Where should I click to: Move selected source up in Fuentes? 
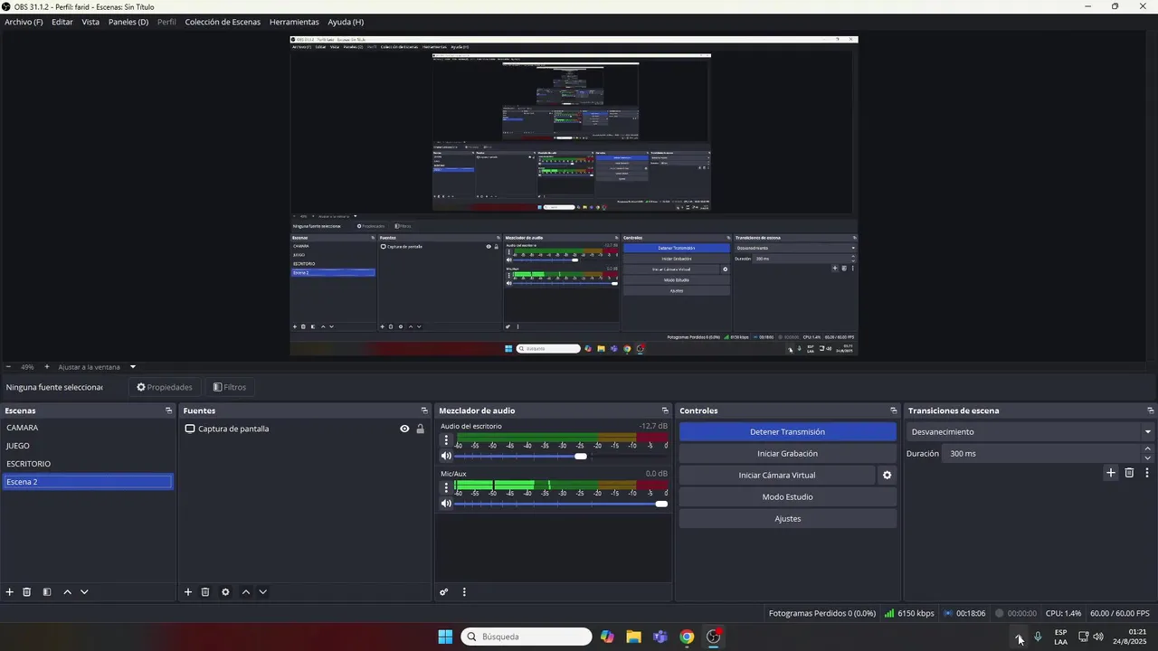245,592
